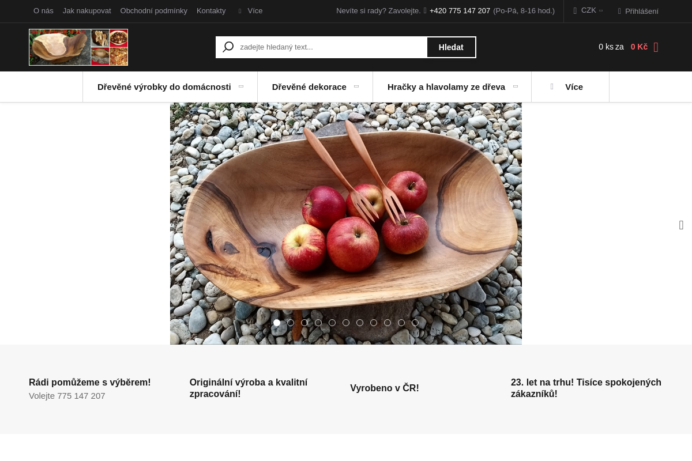This screenshot has height=461, width=692.
Task: Open Více in the main category bar
Action: 570,87
